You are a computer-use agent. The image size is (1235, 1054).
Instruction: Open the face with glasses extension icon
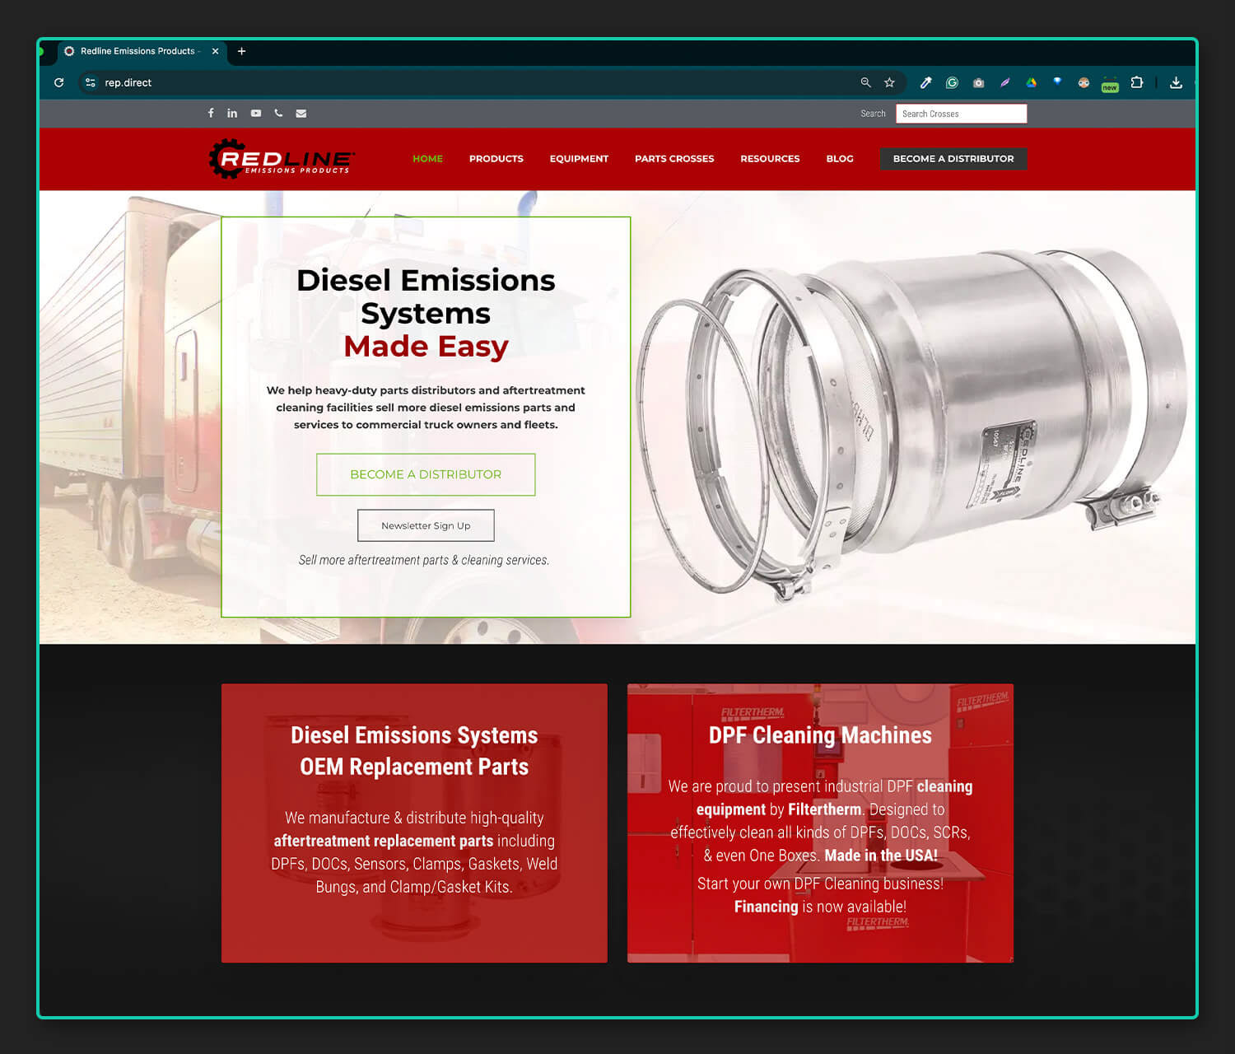click(x=1084, y=82)
